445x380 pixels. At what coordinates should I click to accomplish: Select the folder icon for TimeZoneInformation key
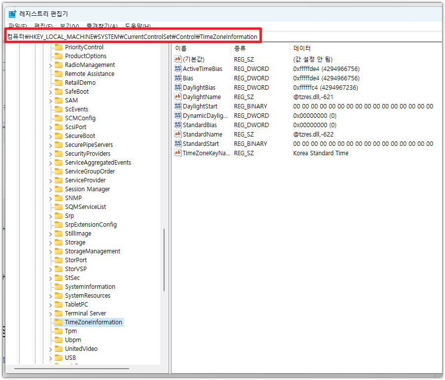tap(59, 322)
